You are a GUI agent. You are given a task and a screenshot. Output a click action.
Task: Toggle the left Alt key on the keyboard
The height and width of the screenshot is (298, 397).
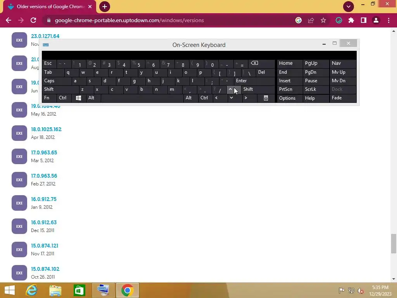tap(93, 98)
